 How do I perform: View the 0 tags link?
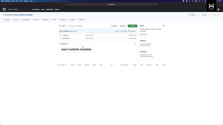[80, 26]
